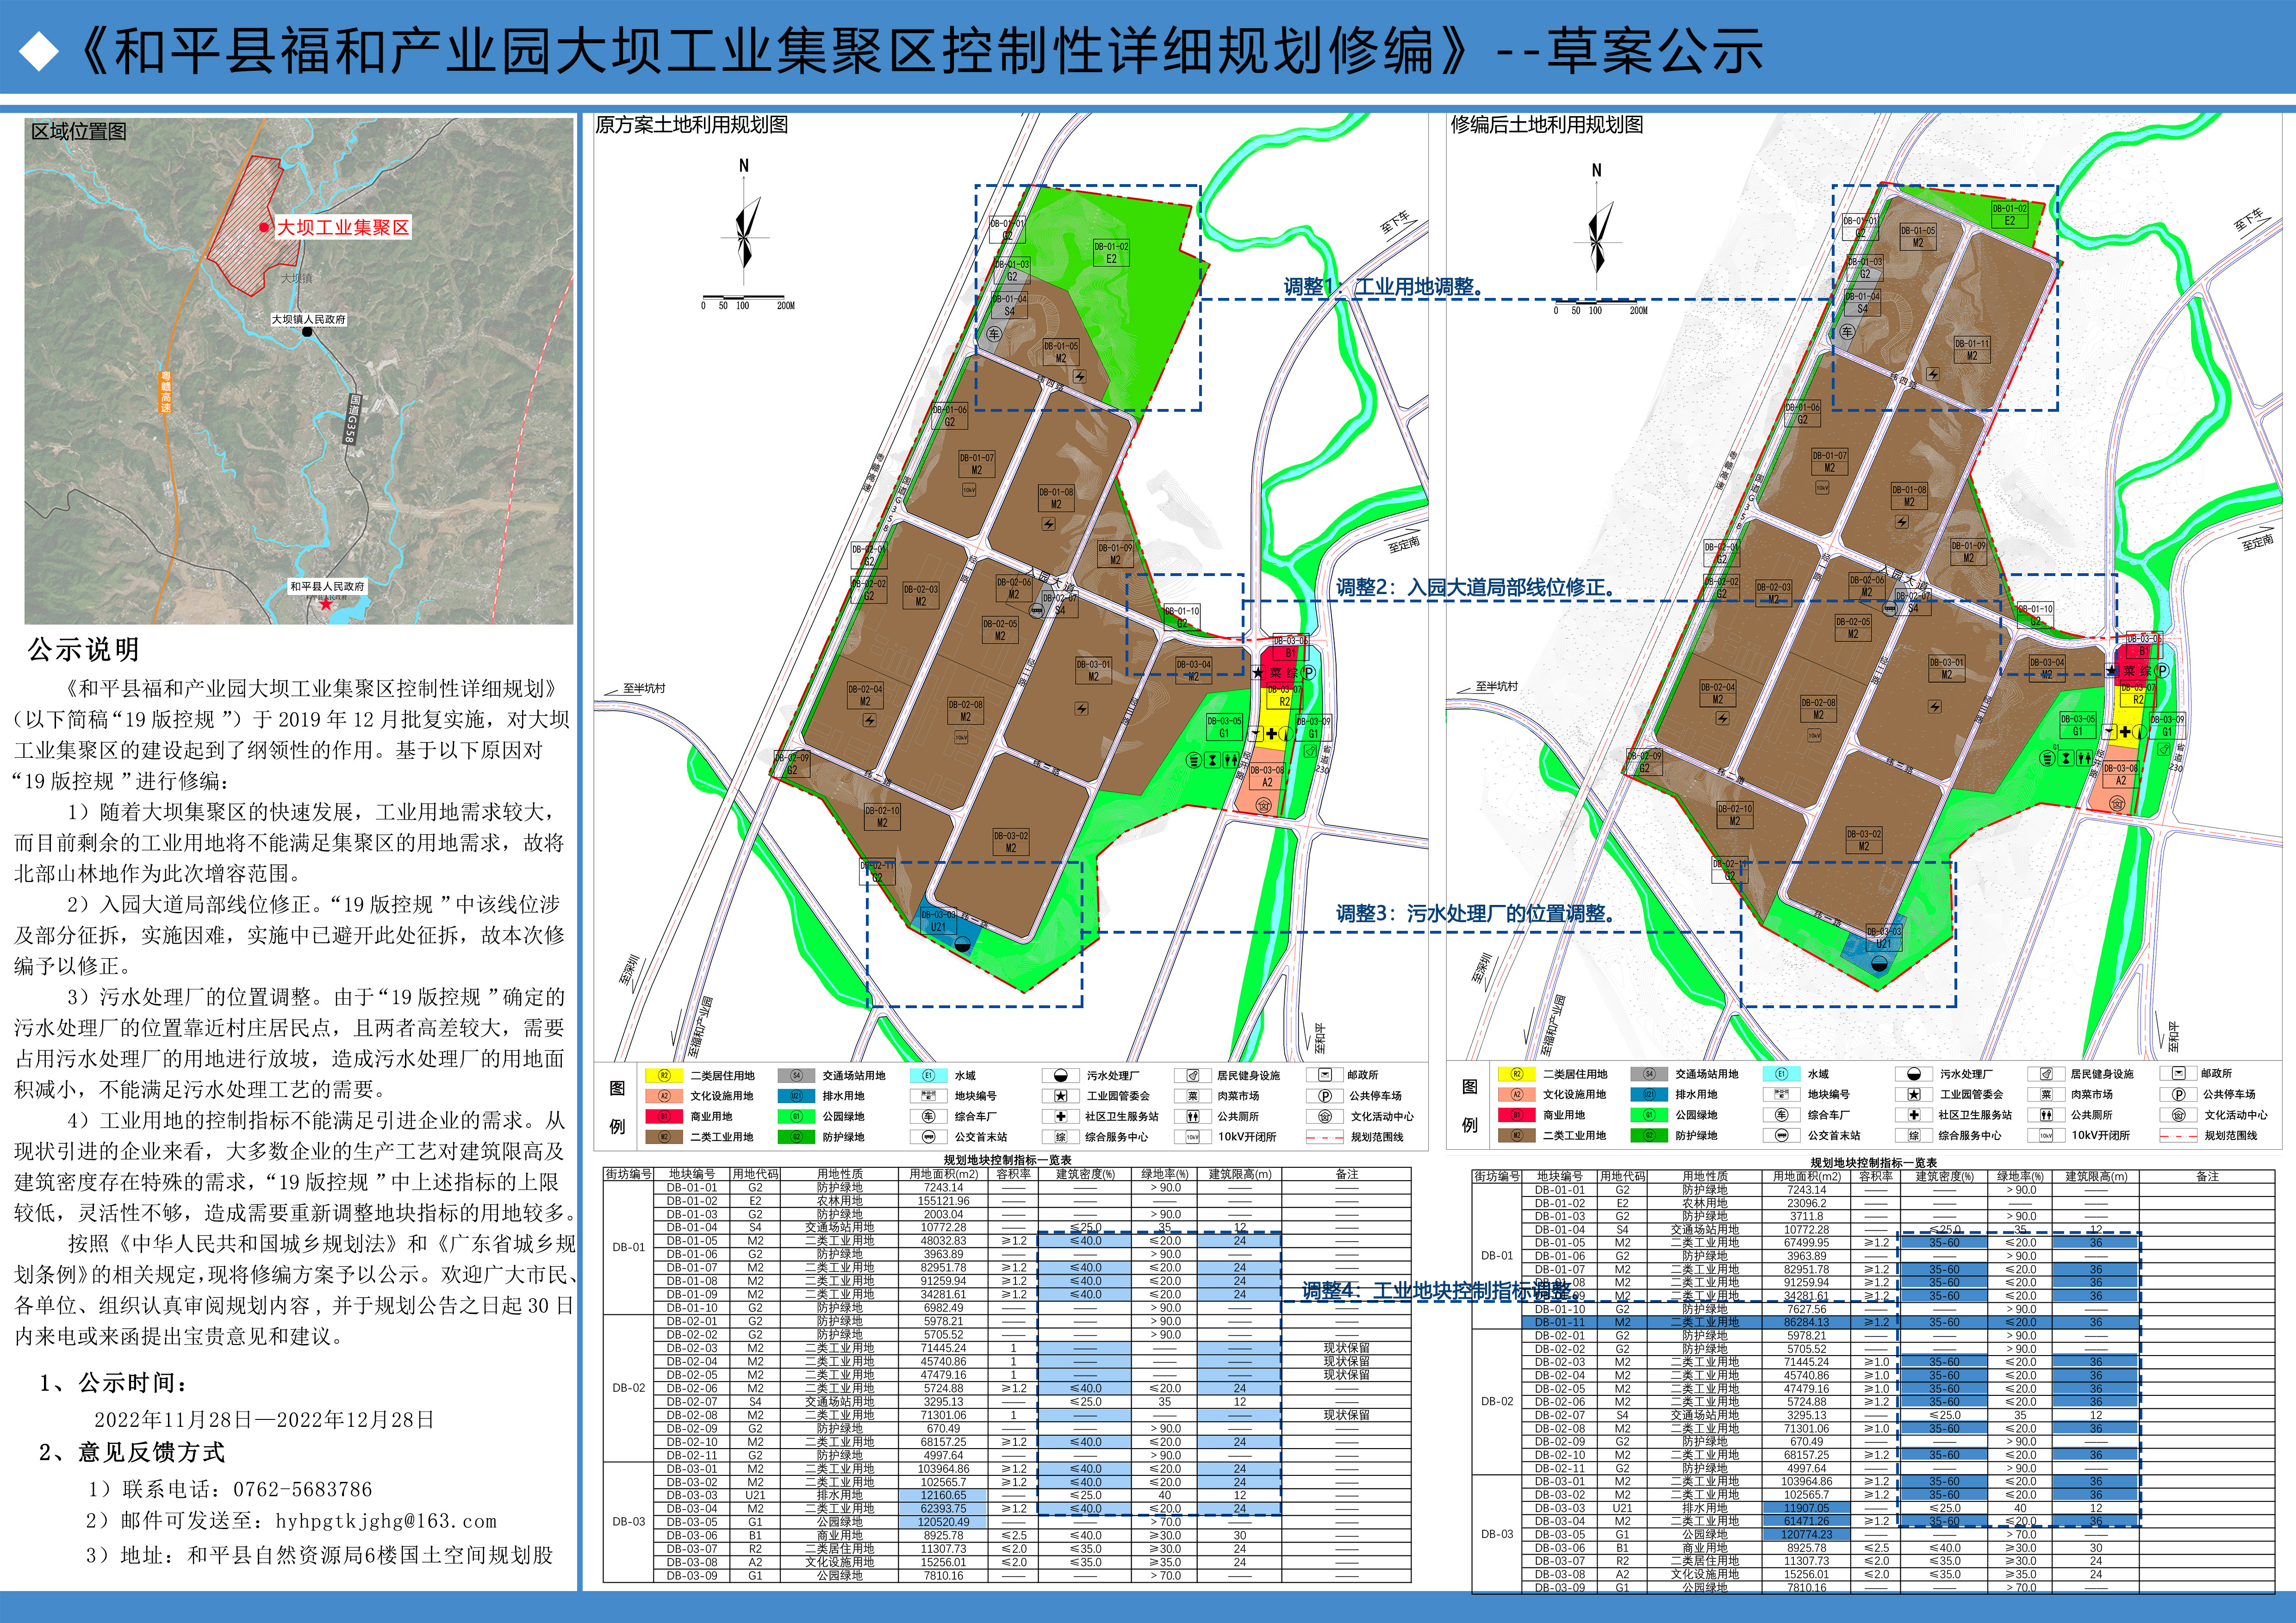This screenshot has height=1623, width=2296.
Task: Click the public toilet icon in original-plan legend
Action: point(1192,1116)
